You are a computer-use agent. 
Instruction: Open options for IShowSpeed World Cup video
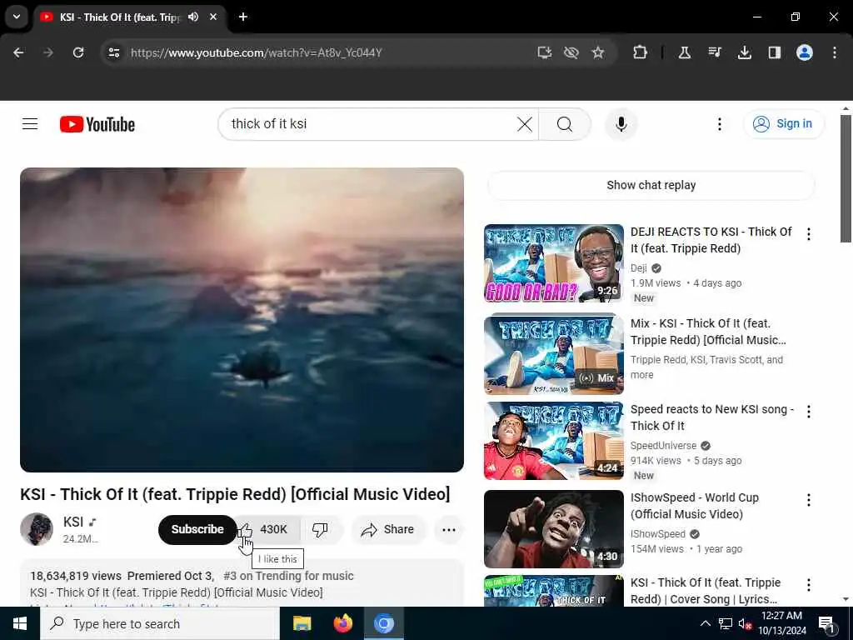[x=808, y=500]
